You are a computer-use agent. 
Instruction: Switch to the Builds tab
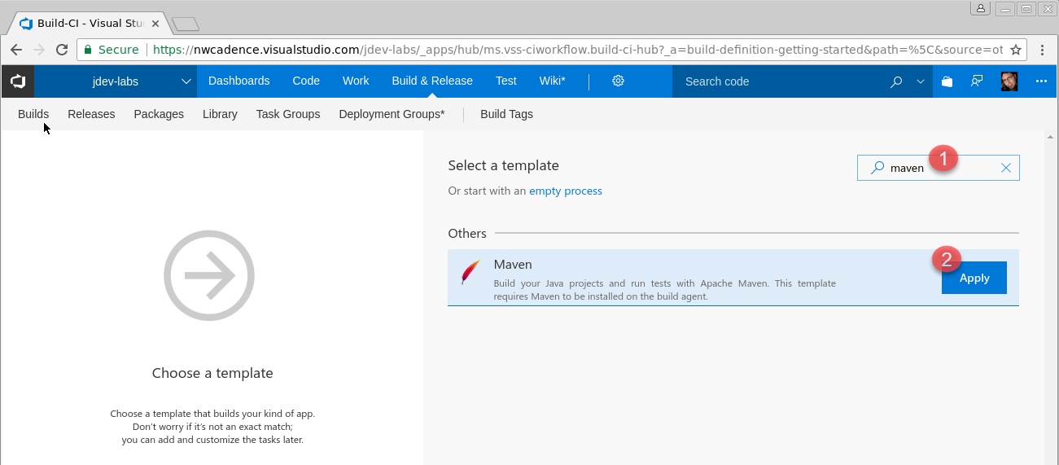33,114
